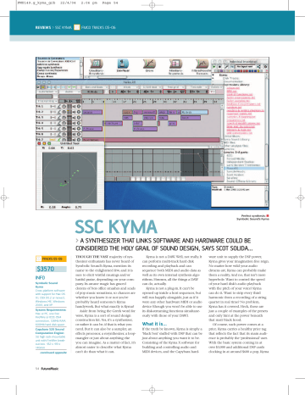
Task: Click the dot inside the surround panner circle
Action: click(65, 181)
